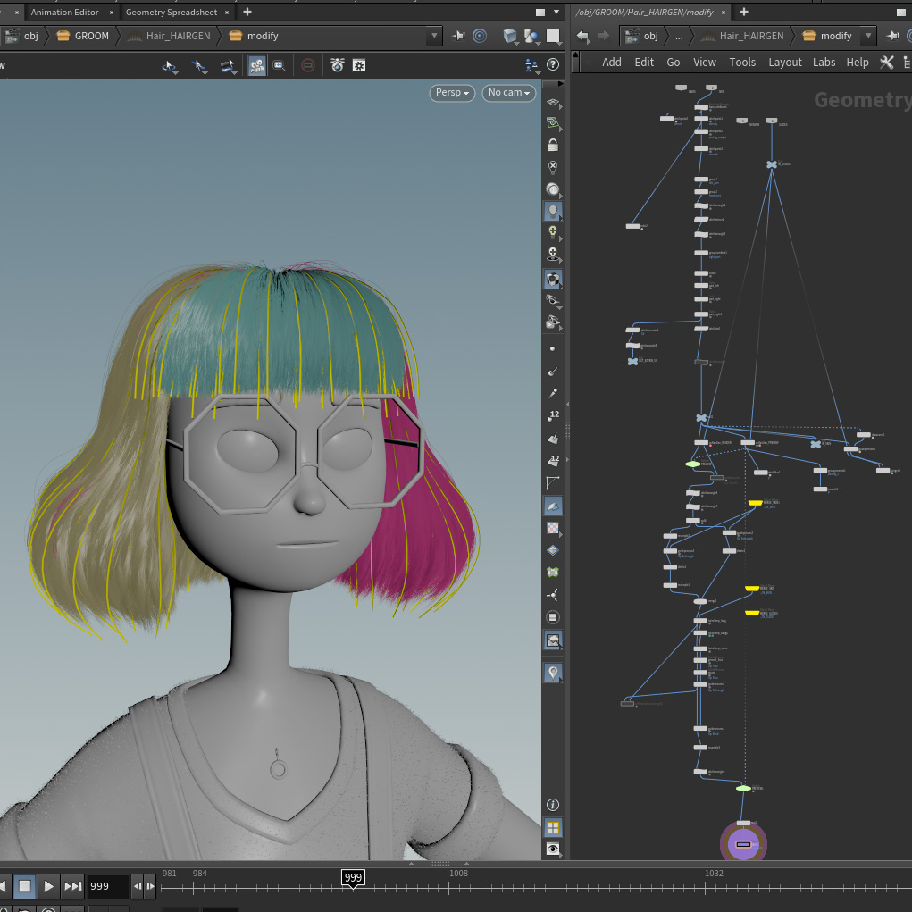
Task: Switch to the Geometry Spreadsheet tab
Action: (x=172, y=13)
